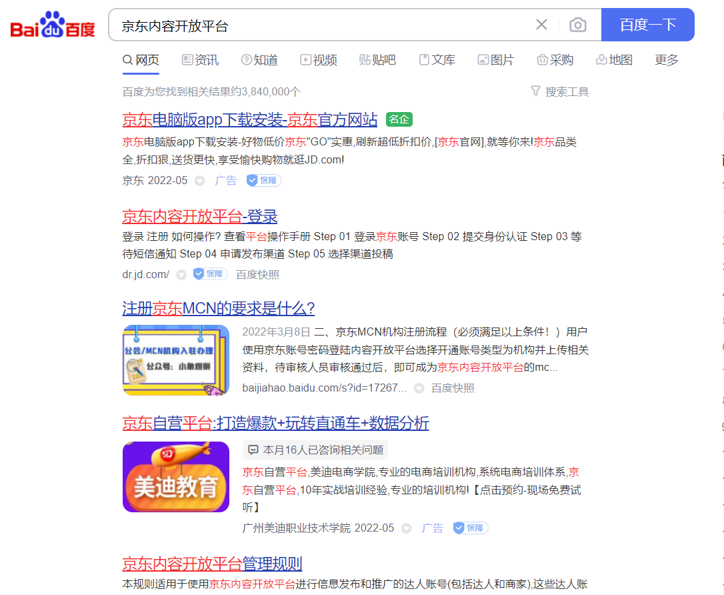Click the green 名企 badge
Image resolution: width=724 pixels, height=595 pixels.
(399, 119)
